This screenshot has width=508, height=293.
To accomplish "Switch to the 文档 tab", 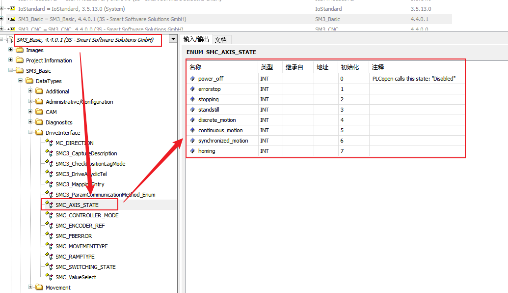I will [220, 40].
